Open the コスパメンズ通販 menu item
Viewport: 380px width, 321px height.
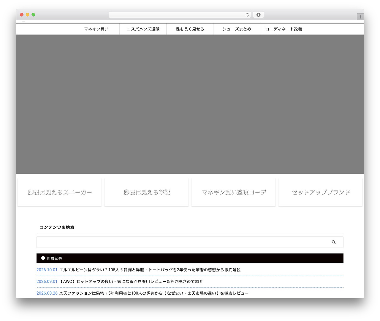click(x=143, y=29)
